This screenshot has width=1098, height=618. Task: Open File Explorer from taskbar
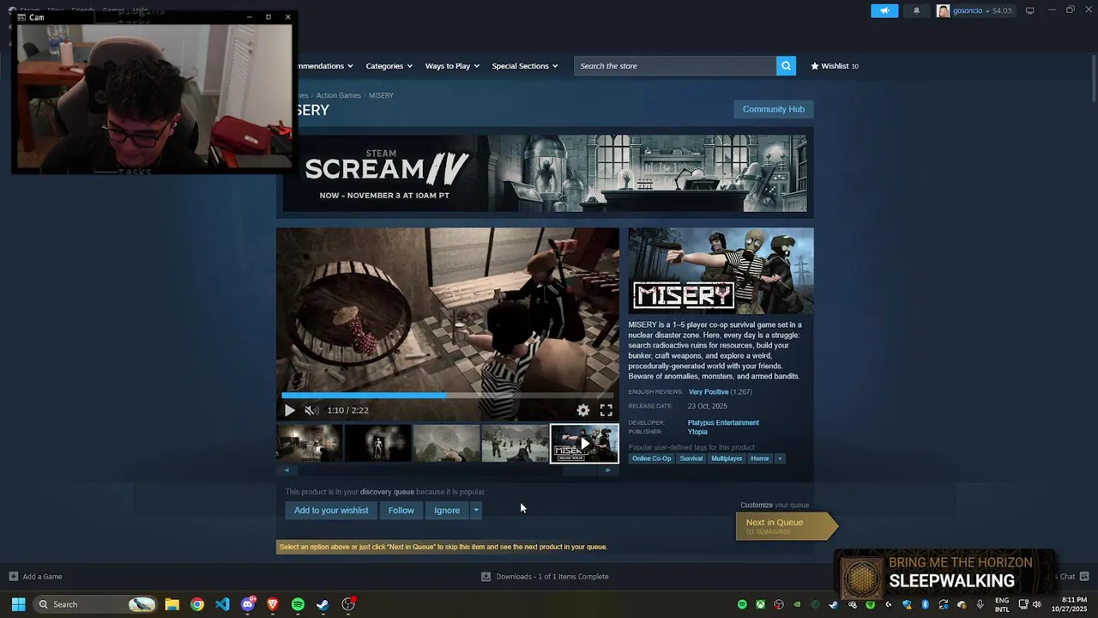[172, 604]
